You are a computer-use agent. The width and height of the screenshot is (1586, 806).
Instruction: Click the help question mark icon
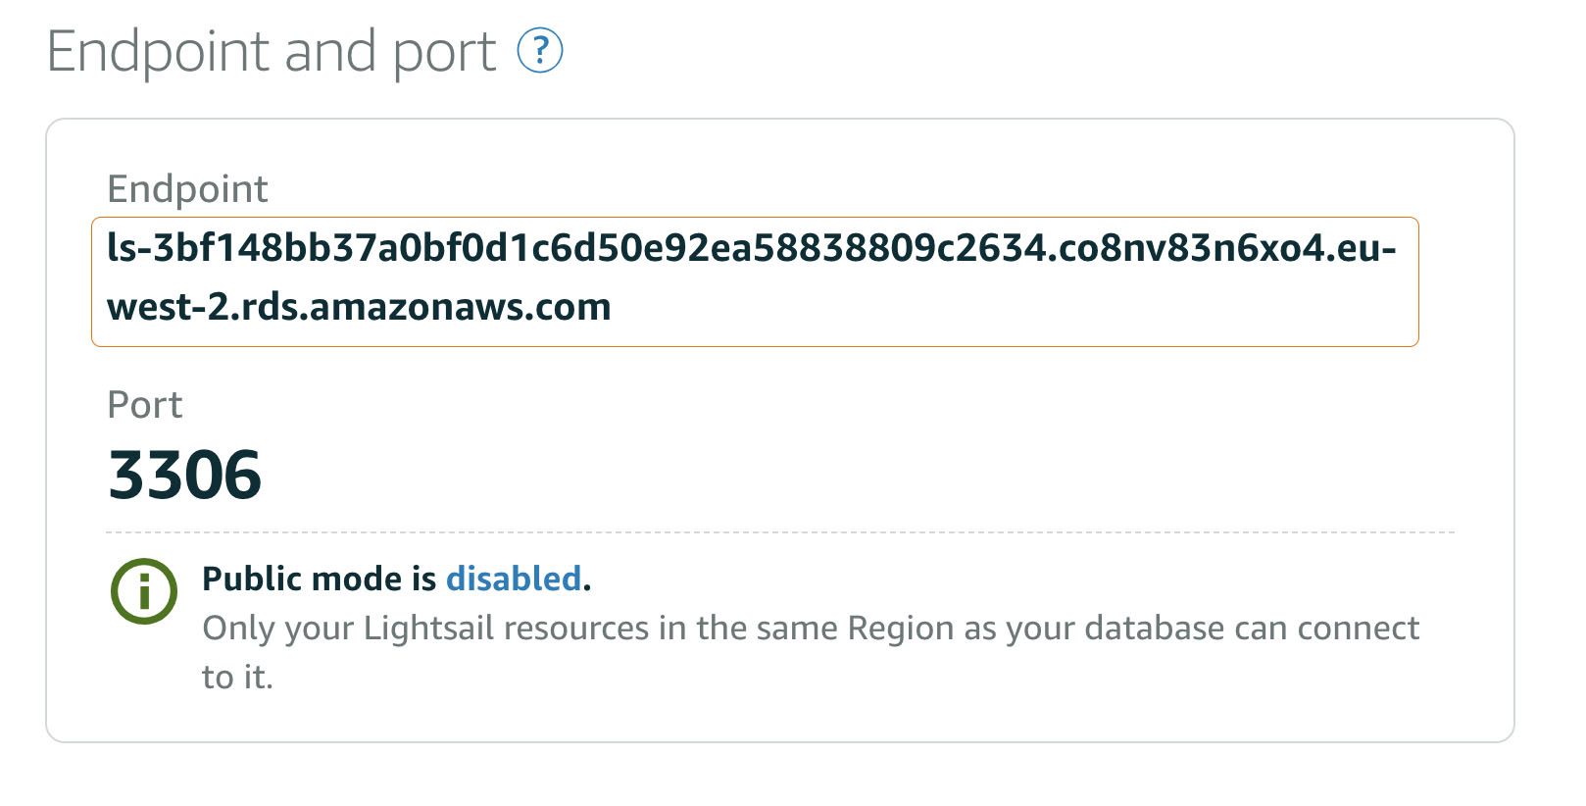[x=539, y=51]
